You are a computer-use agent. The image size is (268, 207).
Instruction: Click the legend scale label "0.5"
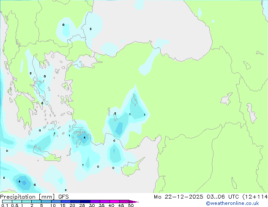[x=15, y=205]
